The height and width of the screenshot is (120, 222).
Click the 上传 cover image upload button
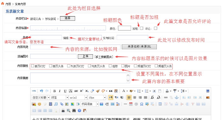(x=85, y=57)
